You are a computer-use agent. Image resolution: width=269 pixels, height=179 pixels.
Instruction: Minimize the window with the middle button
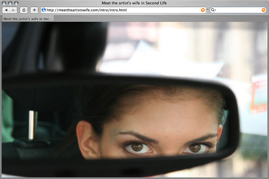coord(10,3)
